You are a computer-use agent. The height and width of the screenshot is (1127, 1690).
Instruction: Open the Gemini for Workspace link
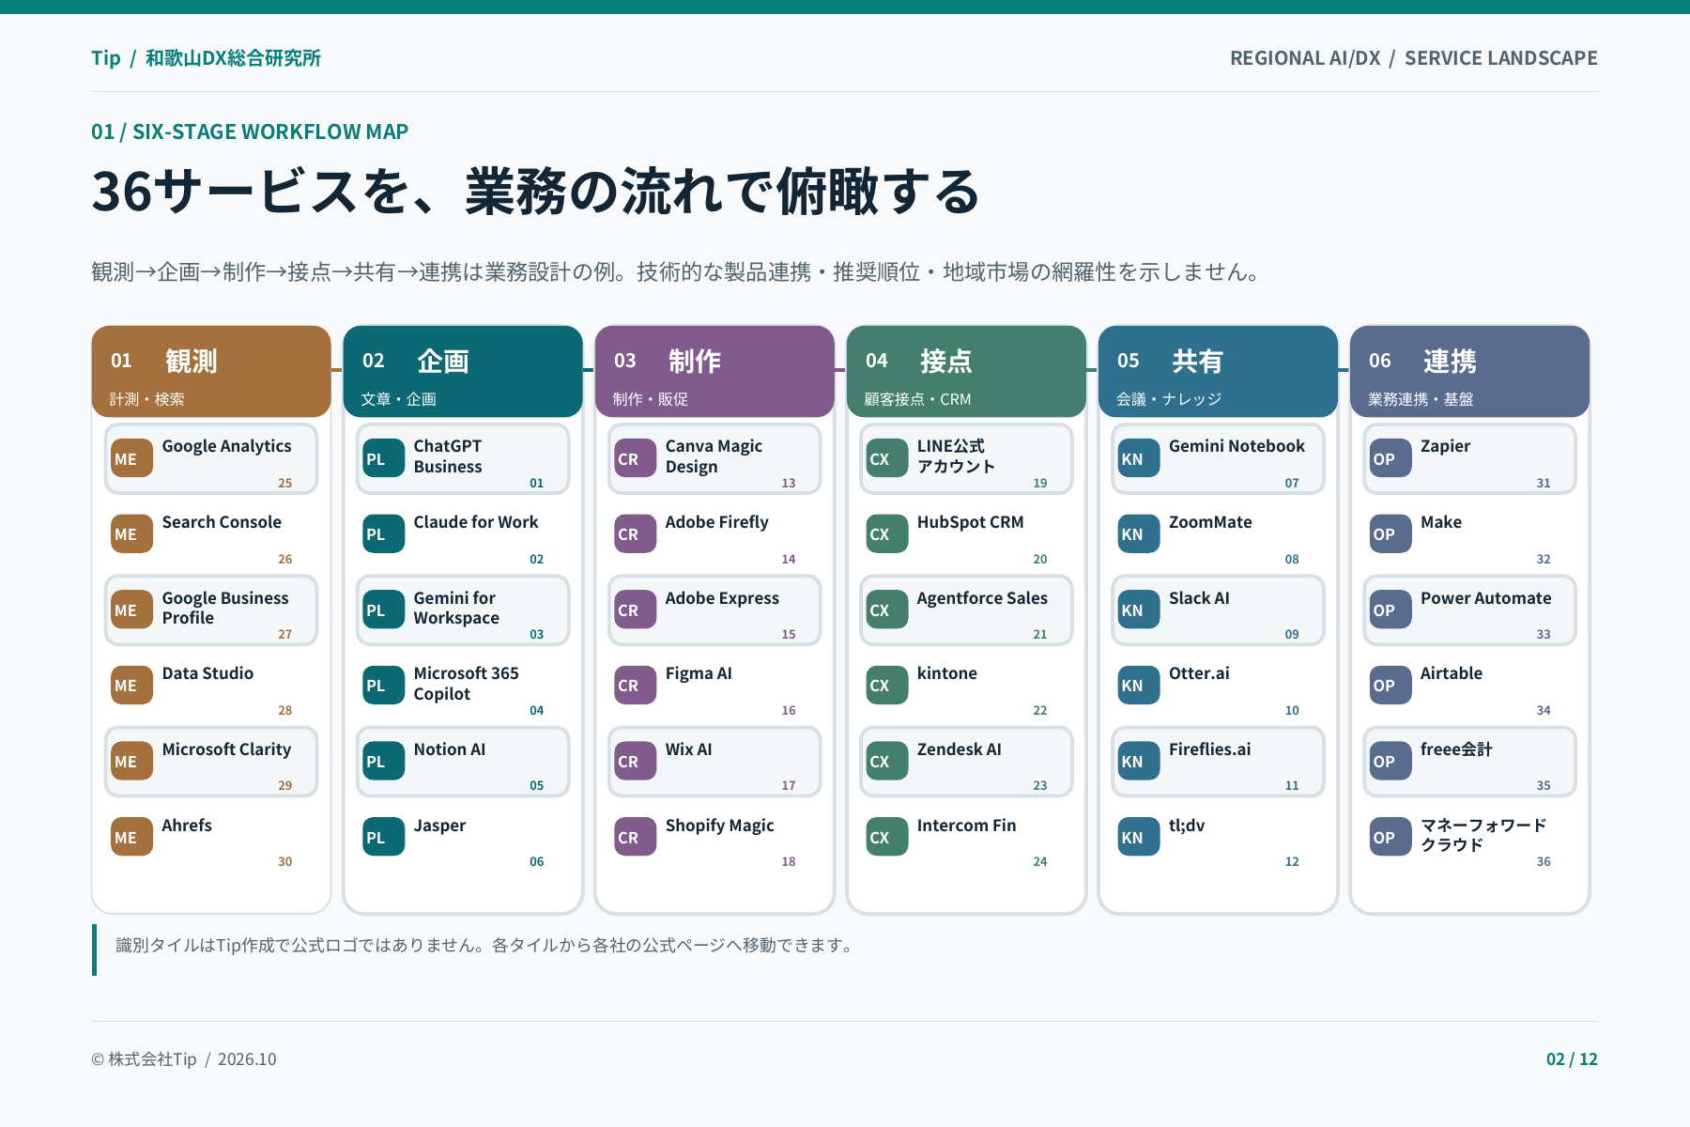(x=456, y=608)
